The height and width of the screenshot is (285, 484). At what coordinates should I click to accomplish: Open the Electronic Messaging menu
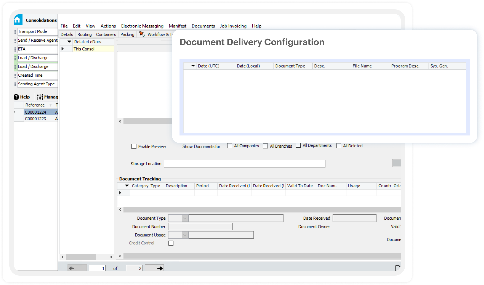[142, 26]
